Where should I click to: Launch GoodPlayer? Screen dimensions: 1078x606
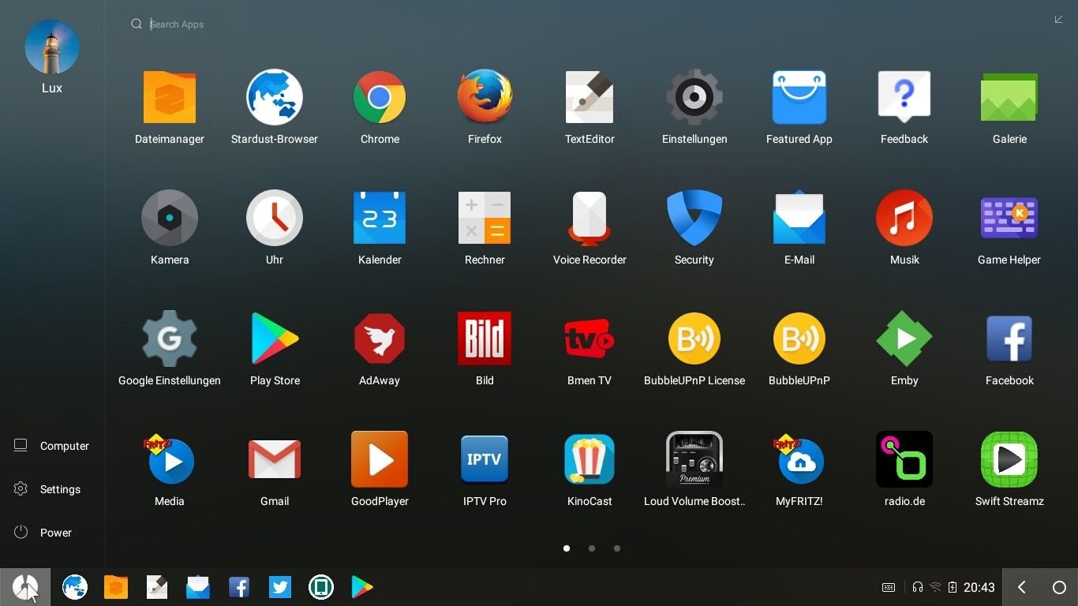coord(380,459)
